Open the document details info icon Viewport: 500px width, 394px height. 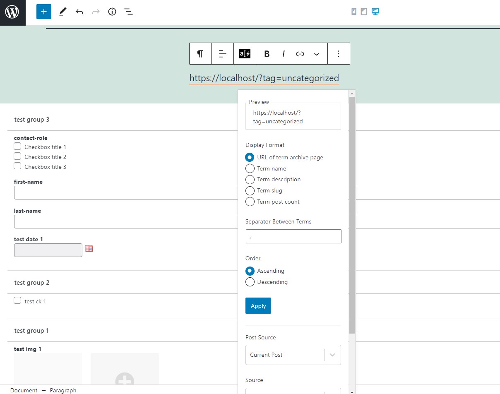point(112,12)
